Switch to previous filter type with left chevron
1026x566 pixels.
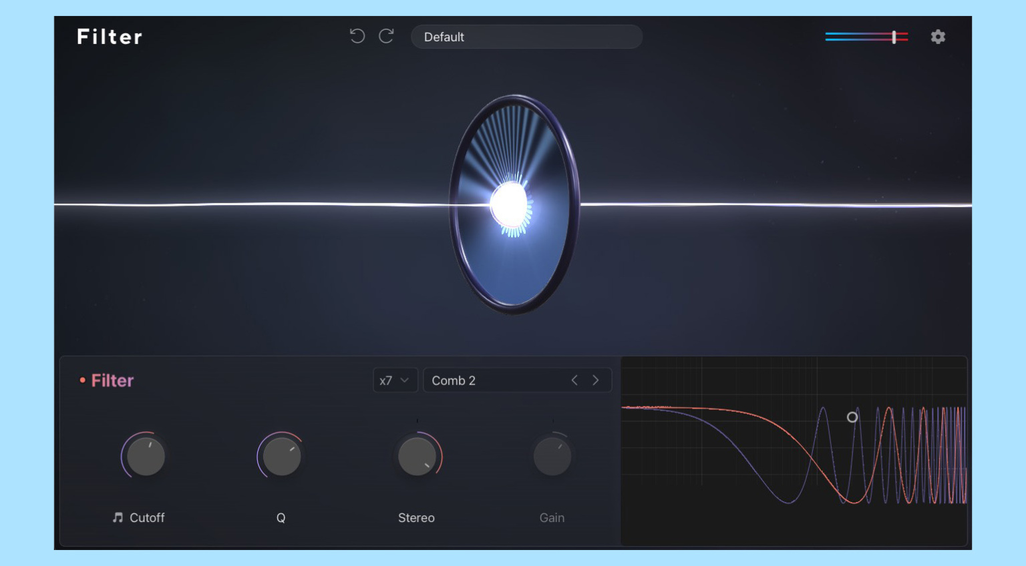coord(574,380)
